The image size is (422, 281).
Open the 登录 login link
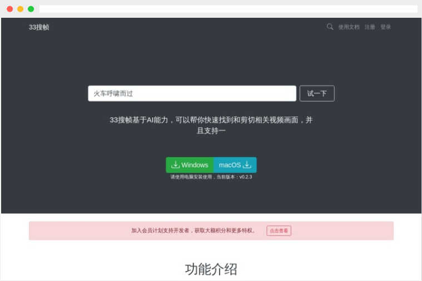click(x=385, y=27)
